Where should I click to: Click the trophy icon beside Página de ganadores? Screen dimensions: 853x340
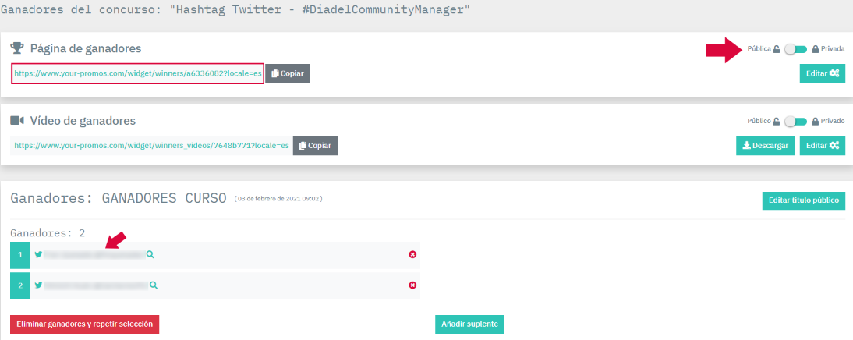click(x=17, y=48)
